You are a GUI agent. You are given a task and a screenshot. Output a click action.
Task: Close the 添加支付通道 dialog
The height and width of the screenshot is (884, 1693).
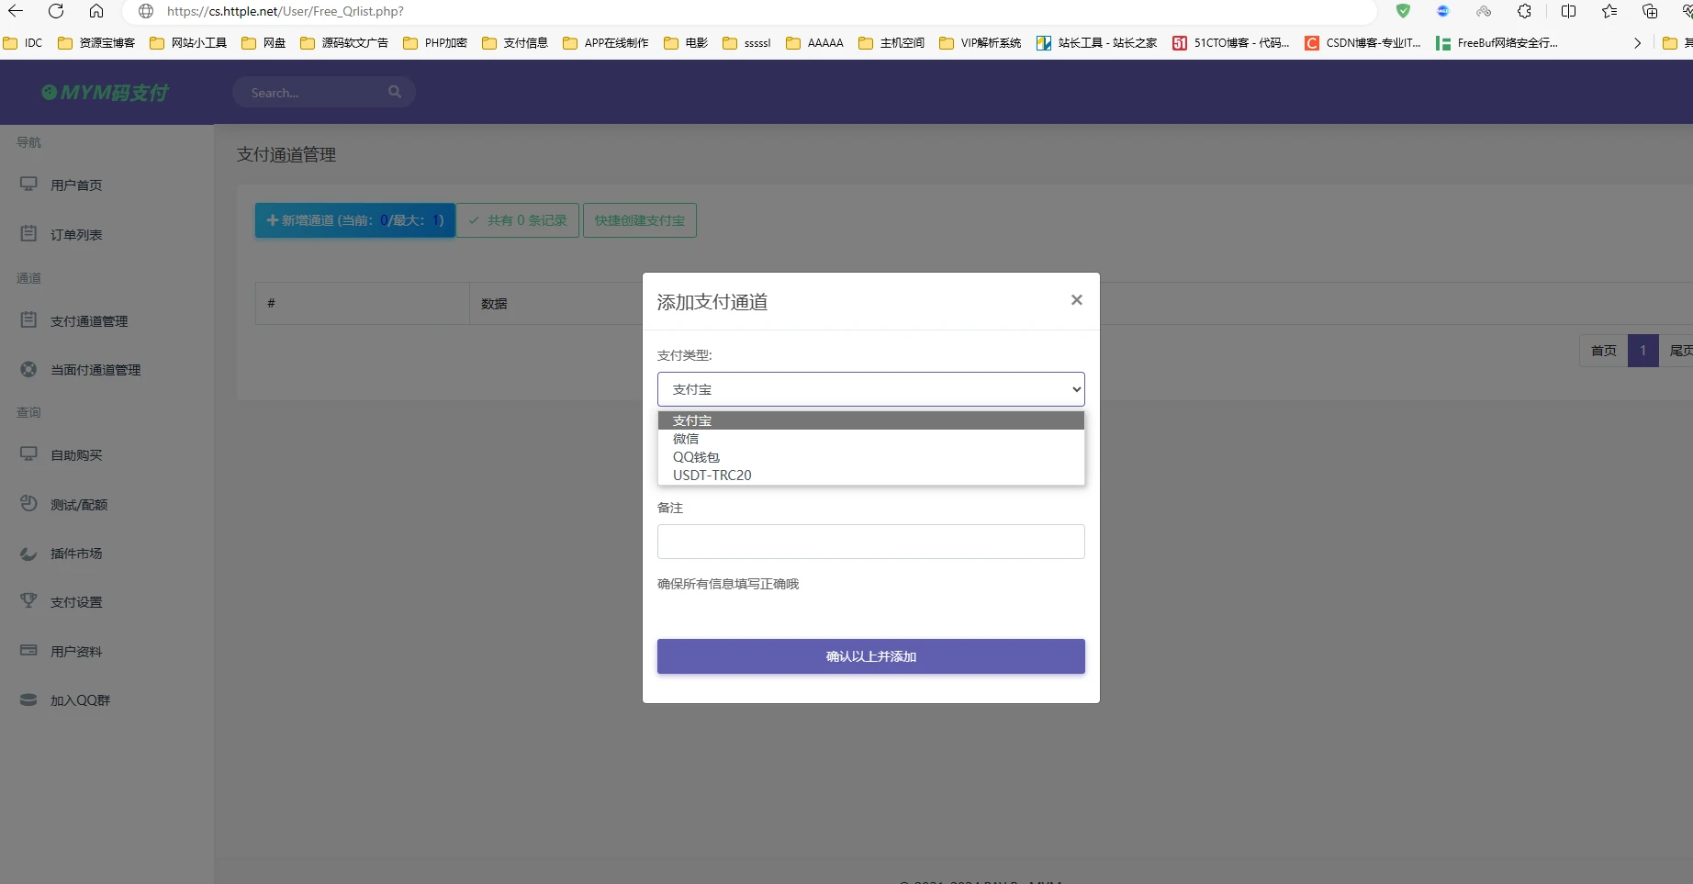(x=1076, y=300)
